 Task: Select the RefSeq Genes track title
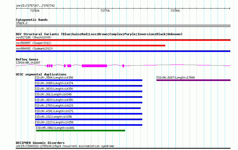point(27,59)
